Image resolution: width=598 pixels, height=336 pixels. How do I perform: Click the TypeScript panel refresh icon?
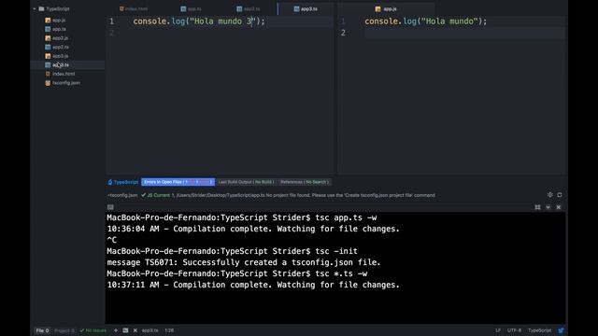pyautogui.click(x=559, y=195)
